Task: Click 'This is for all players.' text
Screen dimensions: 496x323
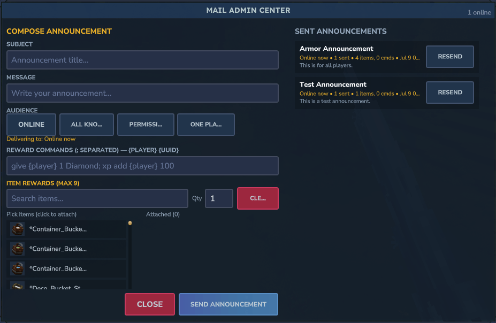Action: 326,65
